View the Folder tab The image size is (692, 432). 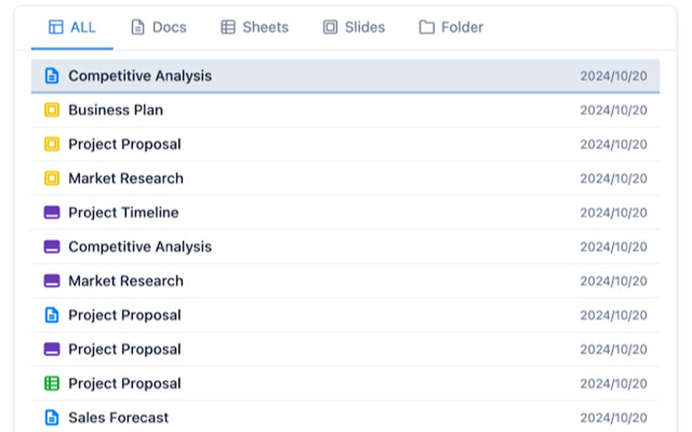click(449, 27)
